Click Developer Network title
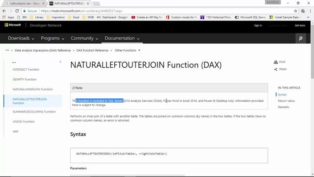 coord(46,25)
